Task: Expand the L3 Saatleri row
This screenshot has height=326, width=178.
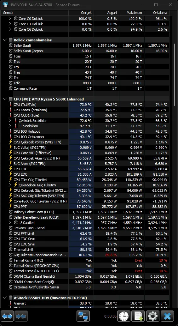Action: (x=9, y=223)
